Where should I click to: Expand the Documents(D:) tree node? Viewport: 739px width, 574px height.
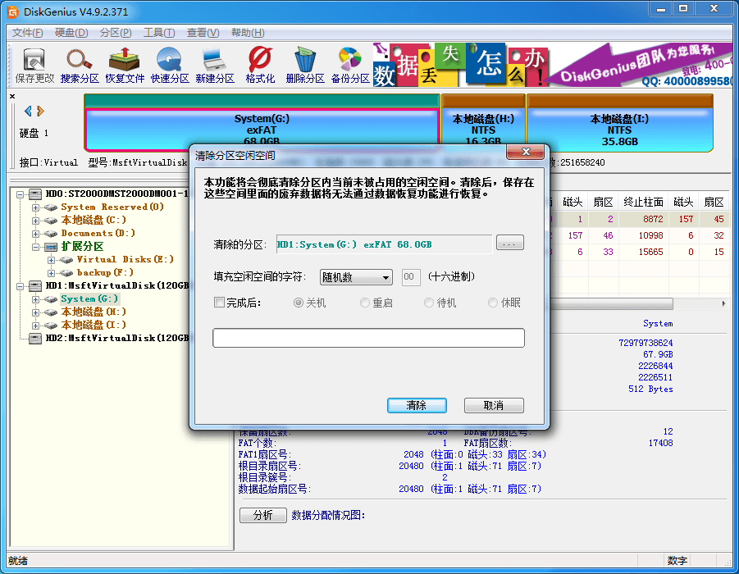(36, 234)
